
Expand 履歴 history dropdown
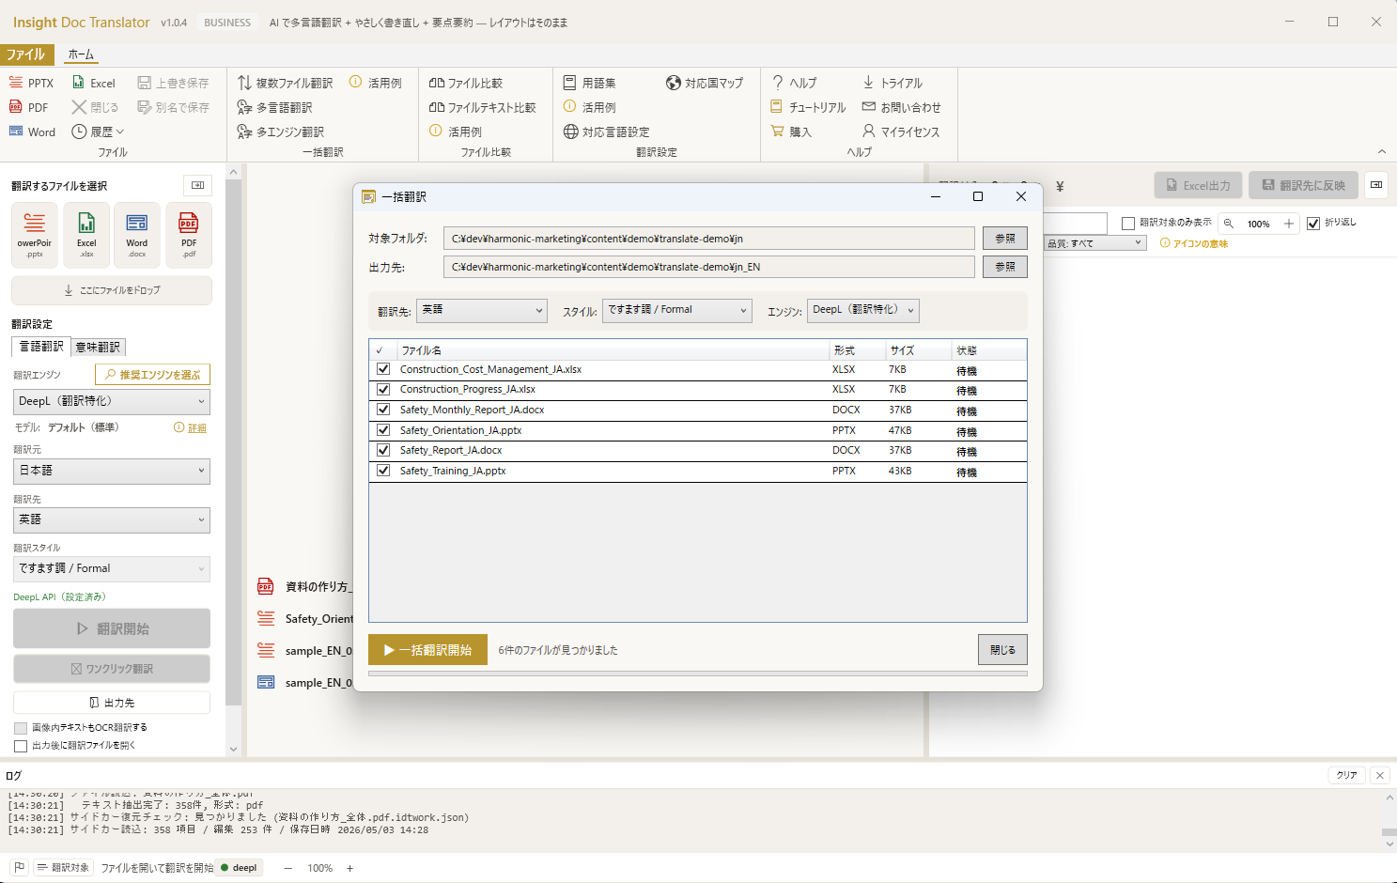(x=99, y=132)
